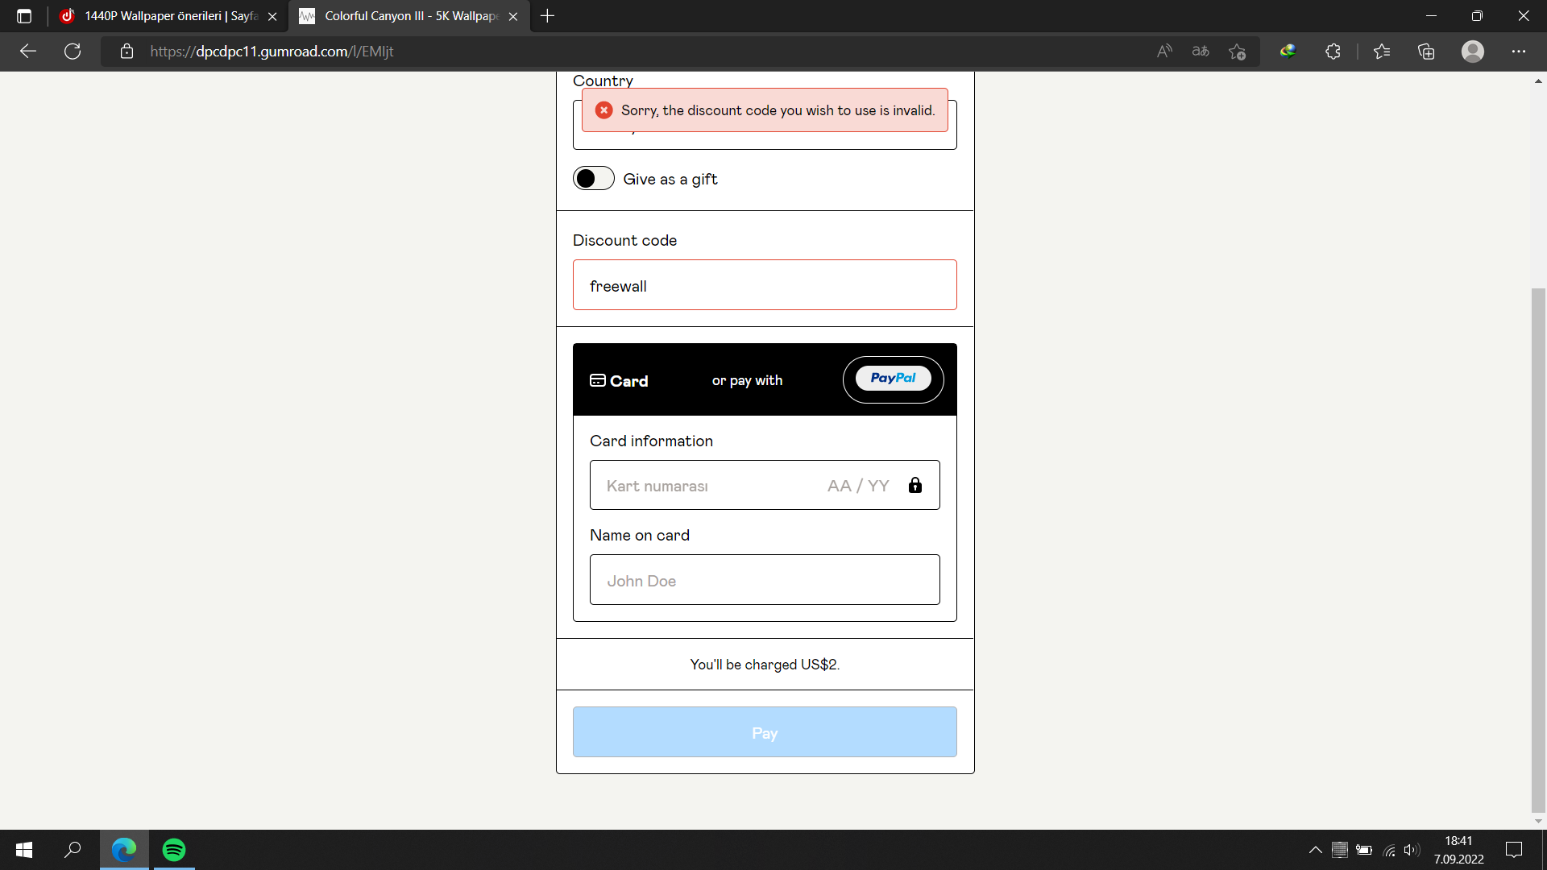Go back using browser back arrow
This screenshot has width=1547, height=870.
(28, 52)
